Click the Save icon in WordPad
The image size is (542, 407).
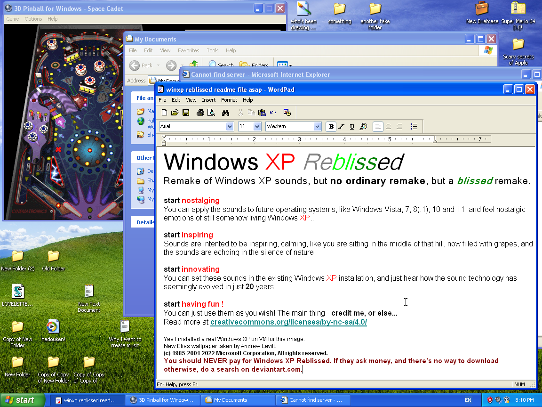pos(185,113)
